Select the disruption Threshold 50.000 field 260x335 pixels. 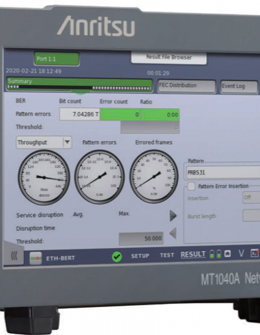point(141,238)
